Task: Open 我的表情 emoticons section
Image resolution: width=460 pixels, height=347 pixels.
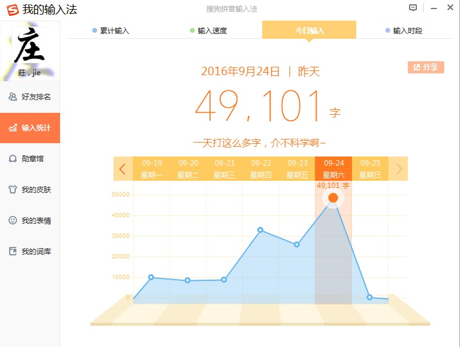Action: click(30, 221)
